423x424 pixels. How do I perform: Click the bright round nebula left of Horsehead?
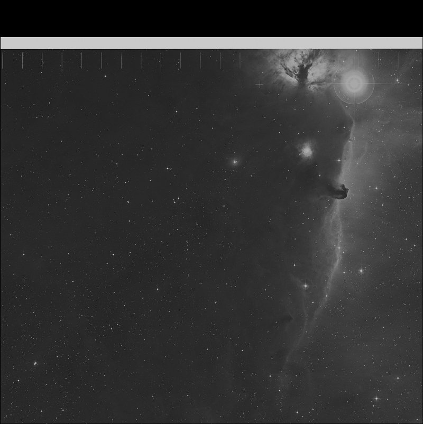[x=306, y=152]
